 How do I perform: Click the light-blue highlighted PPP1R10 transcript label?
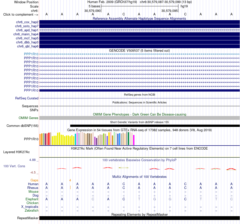pos(31,54)
